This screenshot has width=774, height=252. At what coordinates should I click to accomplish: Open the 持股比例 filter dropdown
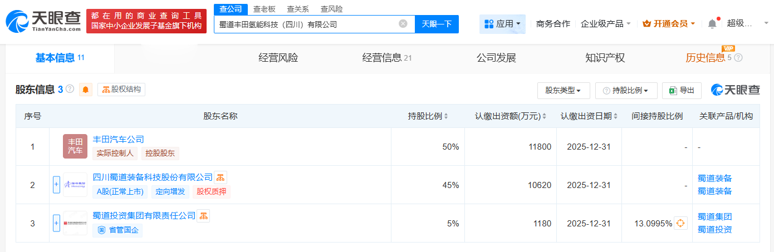[626, 90]
